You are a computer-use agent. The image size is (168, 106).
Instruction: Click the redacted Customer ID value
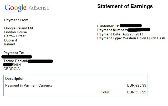point(131,26)
